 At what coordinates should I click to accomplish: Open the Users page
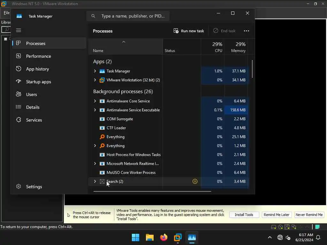pyautogui.click(x=49, y=94)
